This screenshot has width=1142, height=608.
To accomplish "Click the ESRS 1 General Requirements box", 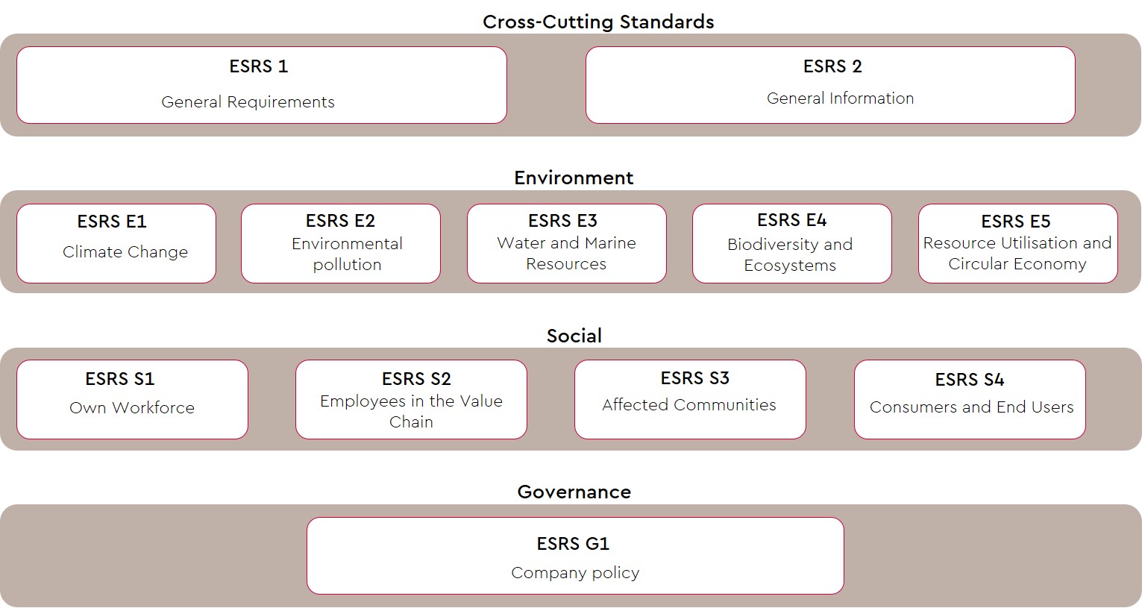I will [x=261, y=84].
